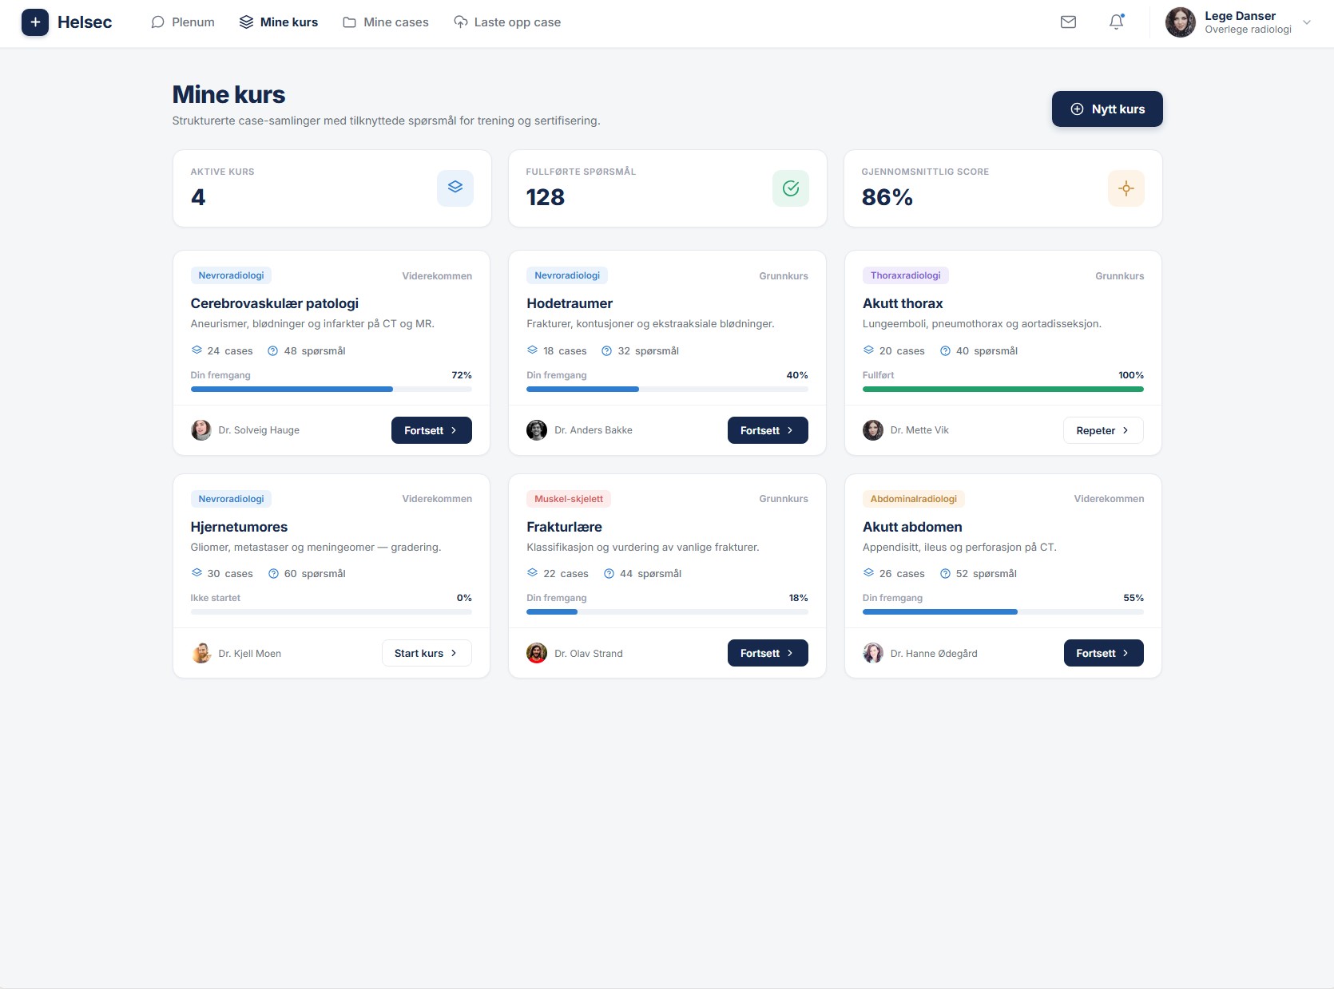
Task: Click question icon next to 44 spørsmål
Action: pos(609,573)
